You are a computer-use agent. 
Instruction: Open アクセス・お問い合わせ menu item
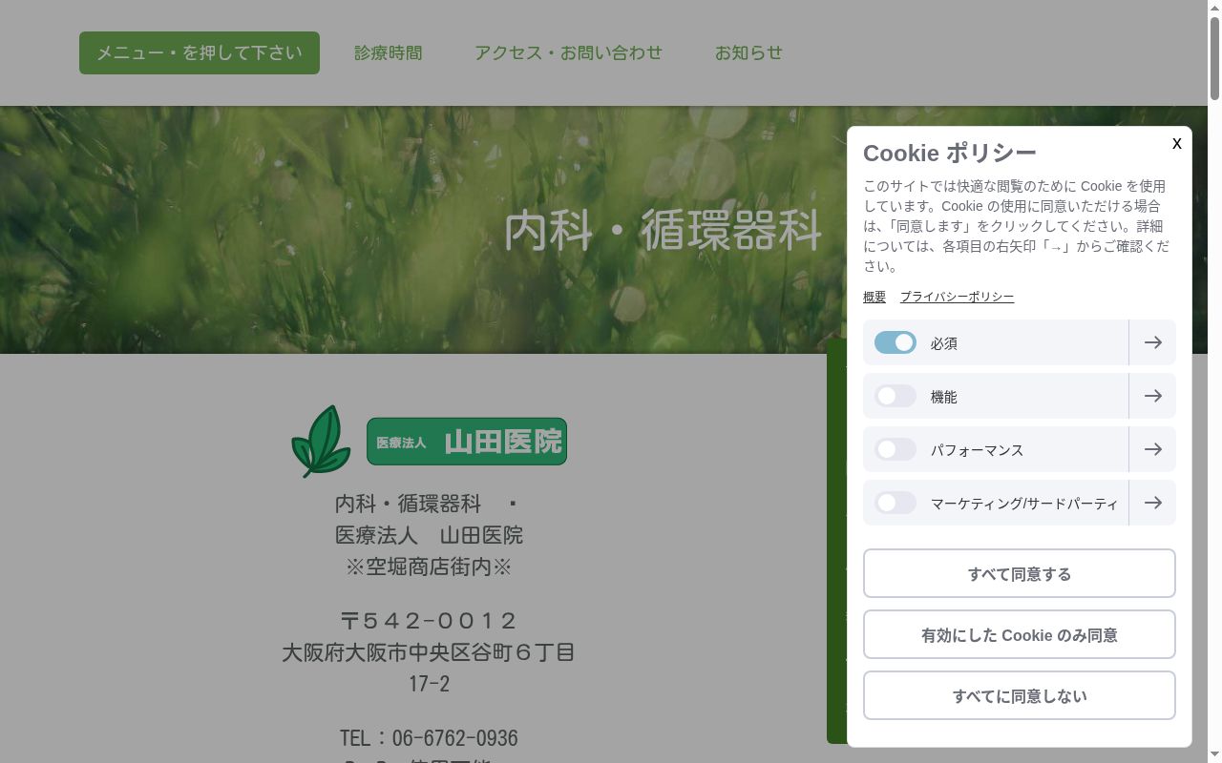coord(568,52)
